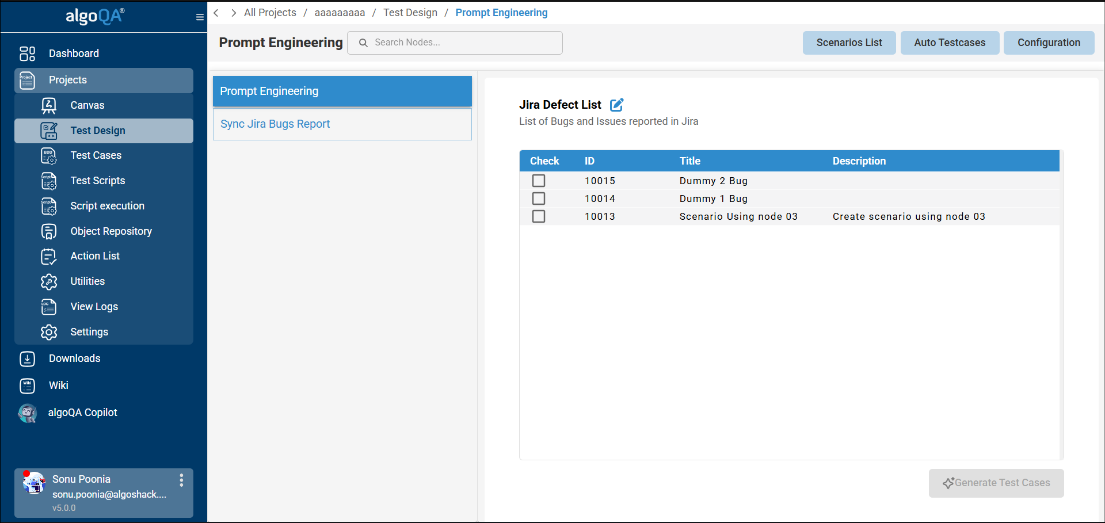
Task: Collapse the sidebar with hamburger menu
Action: tap(200, 17)
